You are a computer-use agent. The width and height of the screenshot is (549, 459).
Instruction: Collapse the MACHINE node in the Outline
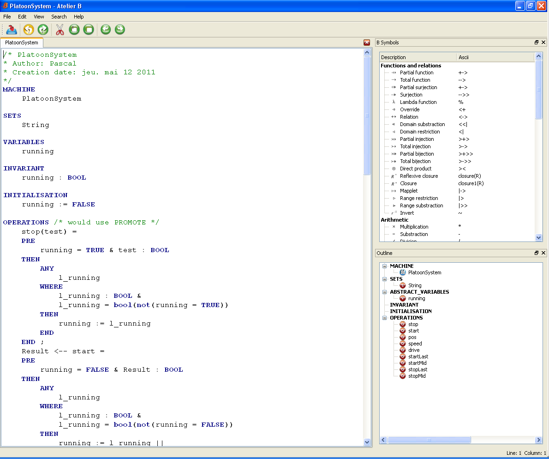384,266
